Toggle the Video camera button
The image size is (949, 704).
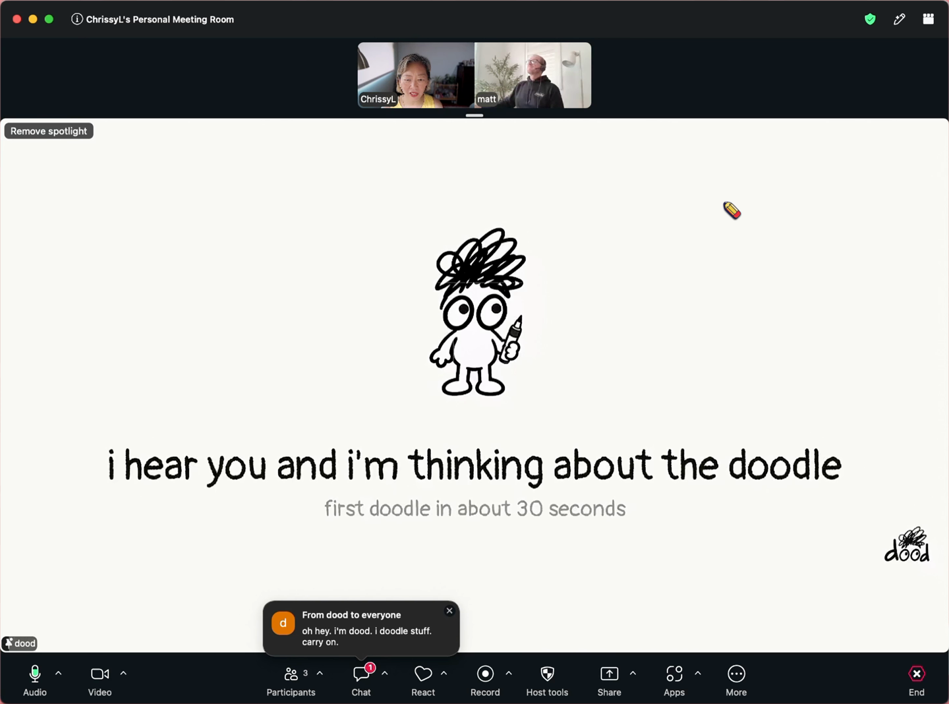click(x=100, y=680)
